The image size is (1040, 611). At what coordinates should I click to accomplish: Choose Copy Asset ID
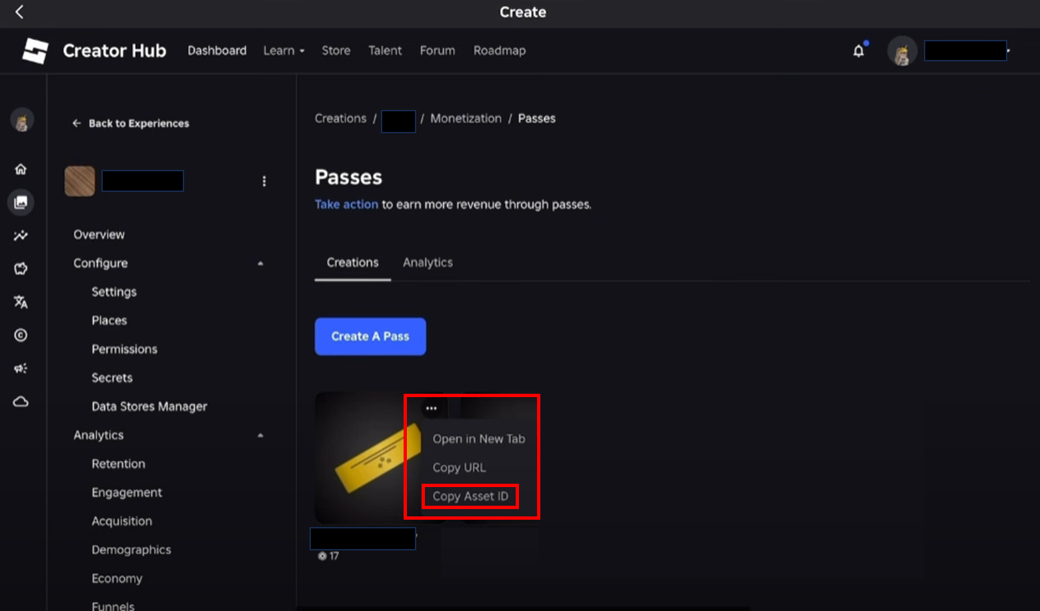(x=470, y=496)
